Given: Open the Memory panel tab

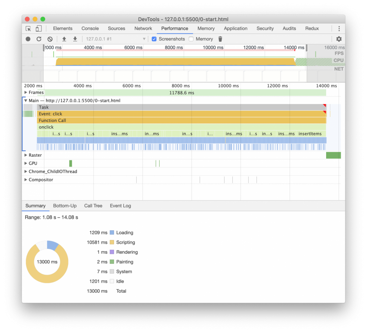Looking at the screenshot, I should click(206, 28).
